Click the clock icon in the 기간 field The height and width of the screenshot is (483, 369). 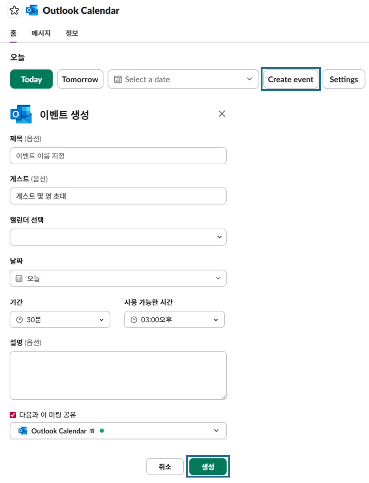[x=19, y=320]
